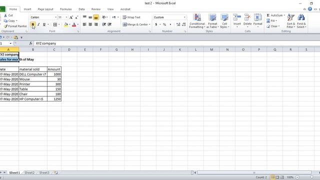The image size is (320, 180).
Task: Click the formula bar showing XYZ company
Action: (x=176, y=43)
